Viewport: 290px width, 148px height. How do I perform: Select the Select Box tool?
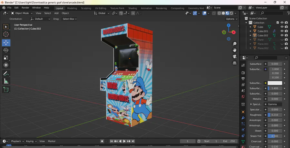point(6,27)
